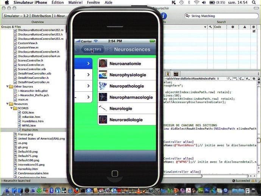Click the volume icon in menu bar
Viewport: 261px width, 196px height.
tap(204, 3)
